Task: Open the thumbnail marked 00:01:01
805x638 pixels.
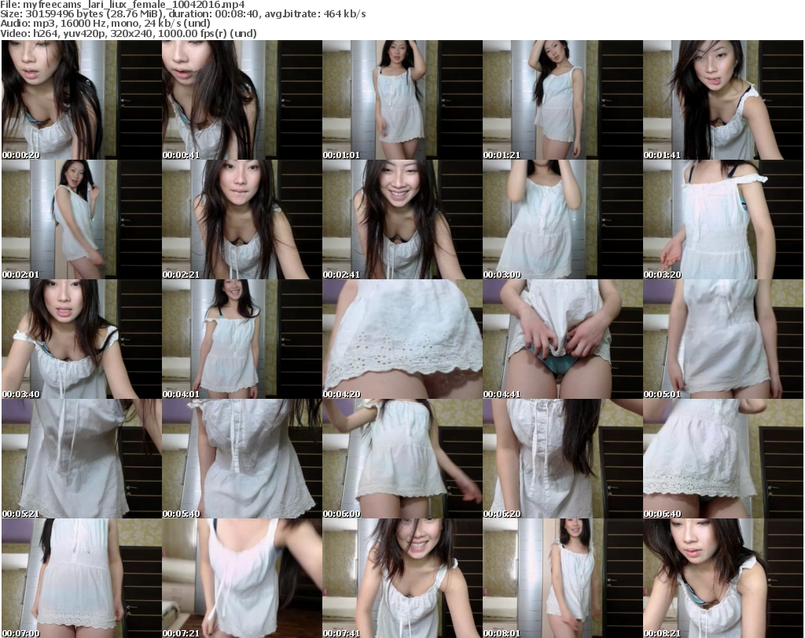Action: [402, 100]
